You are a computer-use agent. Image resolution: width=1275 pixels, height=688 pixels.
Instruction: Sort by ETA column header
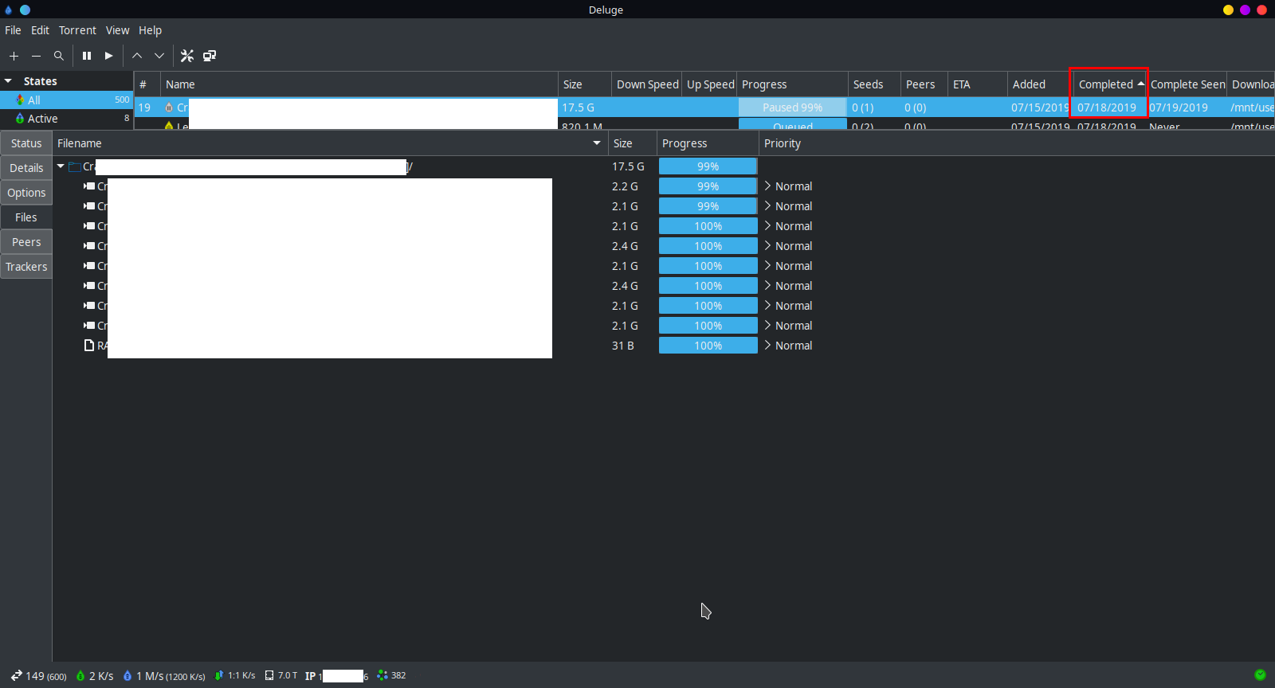pos(978,84)
